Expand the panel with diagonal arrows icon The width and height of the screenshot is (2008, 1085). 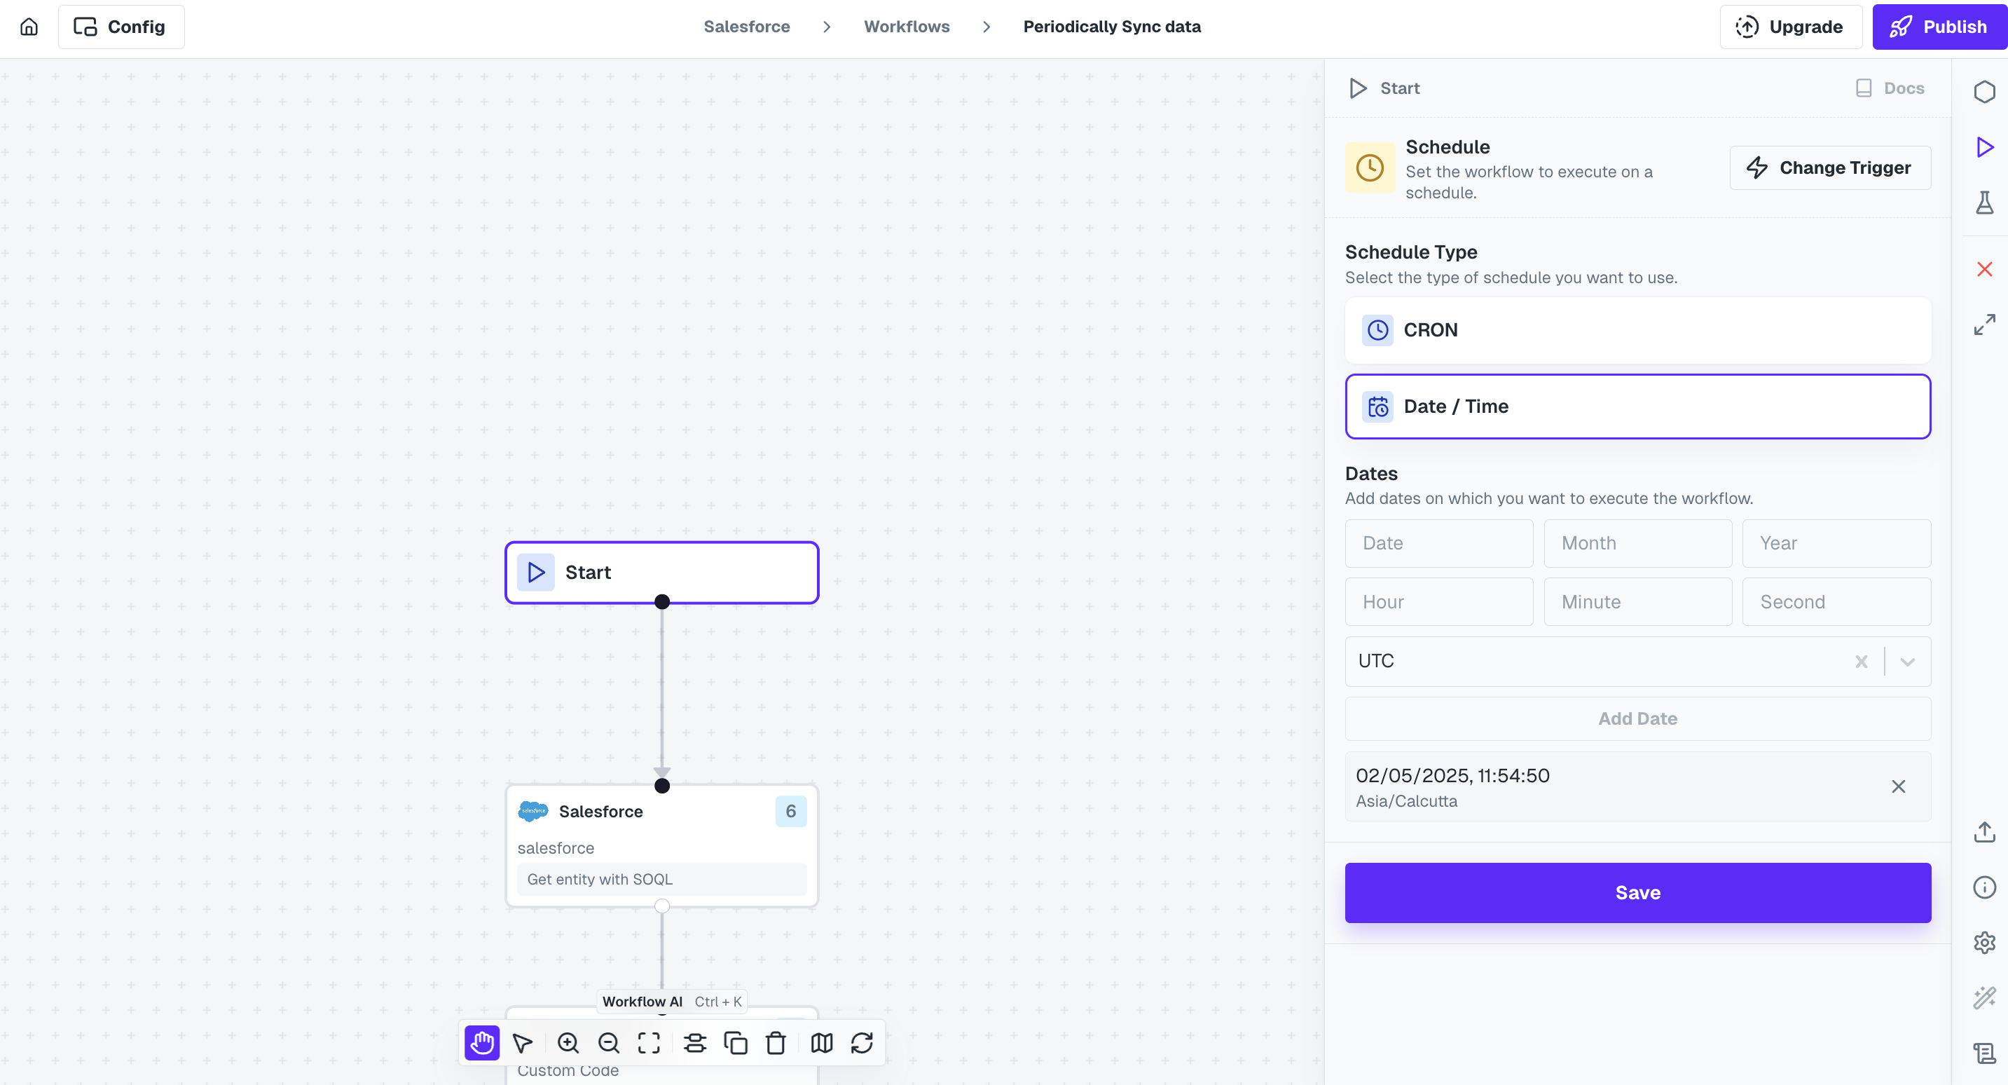pyautogui.click(x=1984, y=325)
